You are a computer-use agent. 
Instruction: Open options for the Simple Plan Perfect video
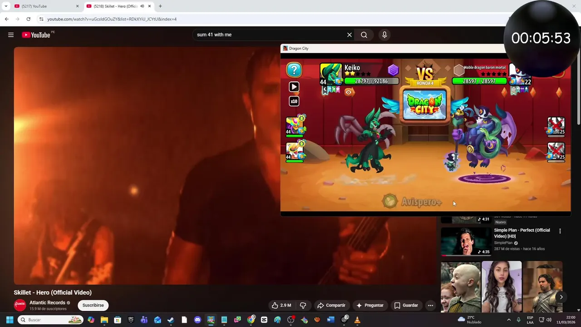point(560,231)
